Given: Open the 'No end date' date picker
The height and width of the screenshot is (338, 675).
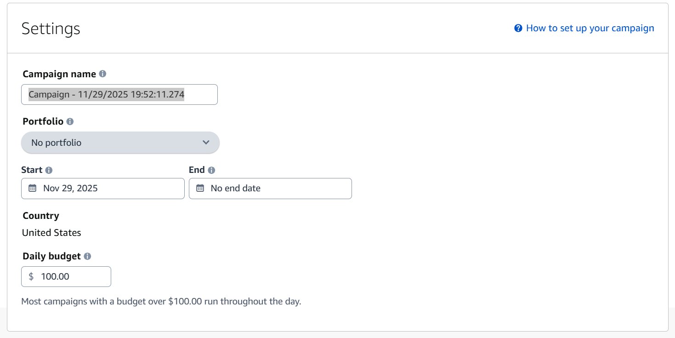Looking at the screenshot, I should tap(270, 188).
